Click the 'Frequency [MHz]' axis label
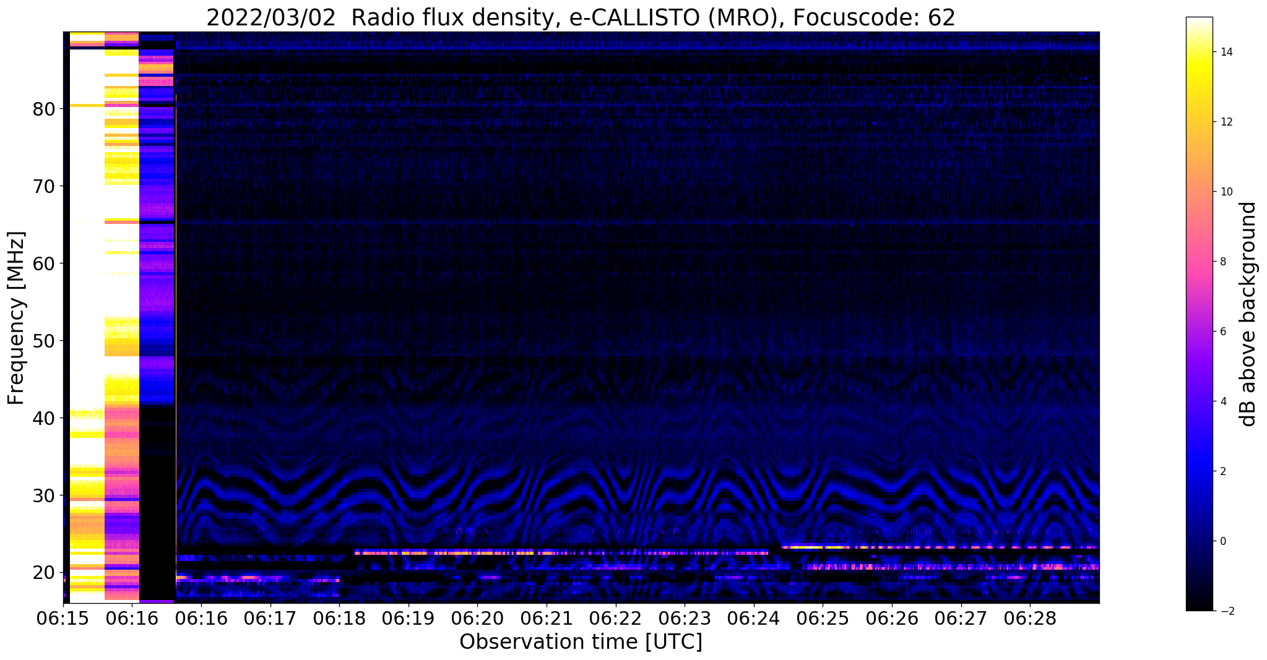 tap(16, 318)
